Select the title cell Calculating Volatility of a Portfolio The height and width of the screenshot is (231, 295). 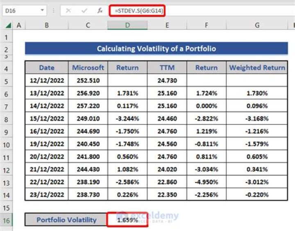tap(156, 49)
